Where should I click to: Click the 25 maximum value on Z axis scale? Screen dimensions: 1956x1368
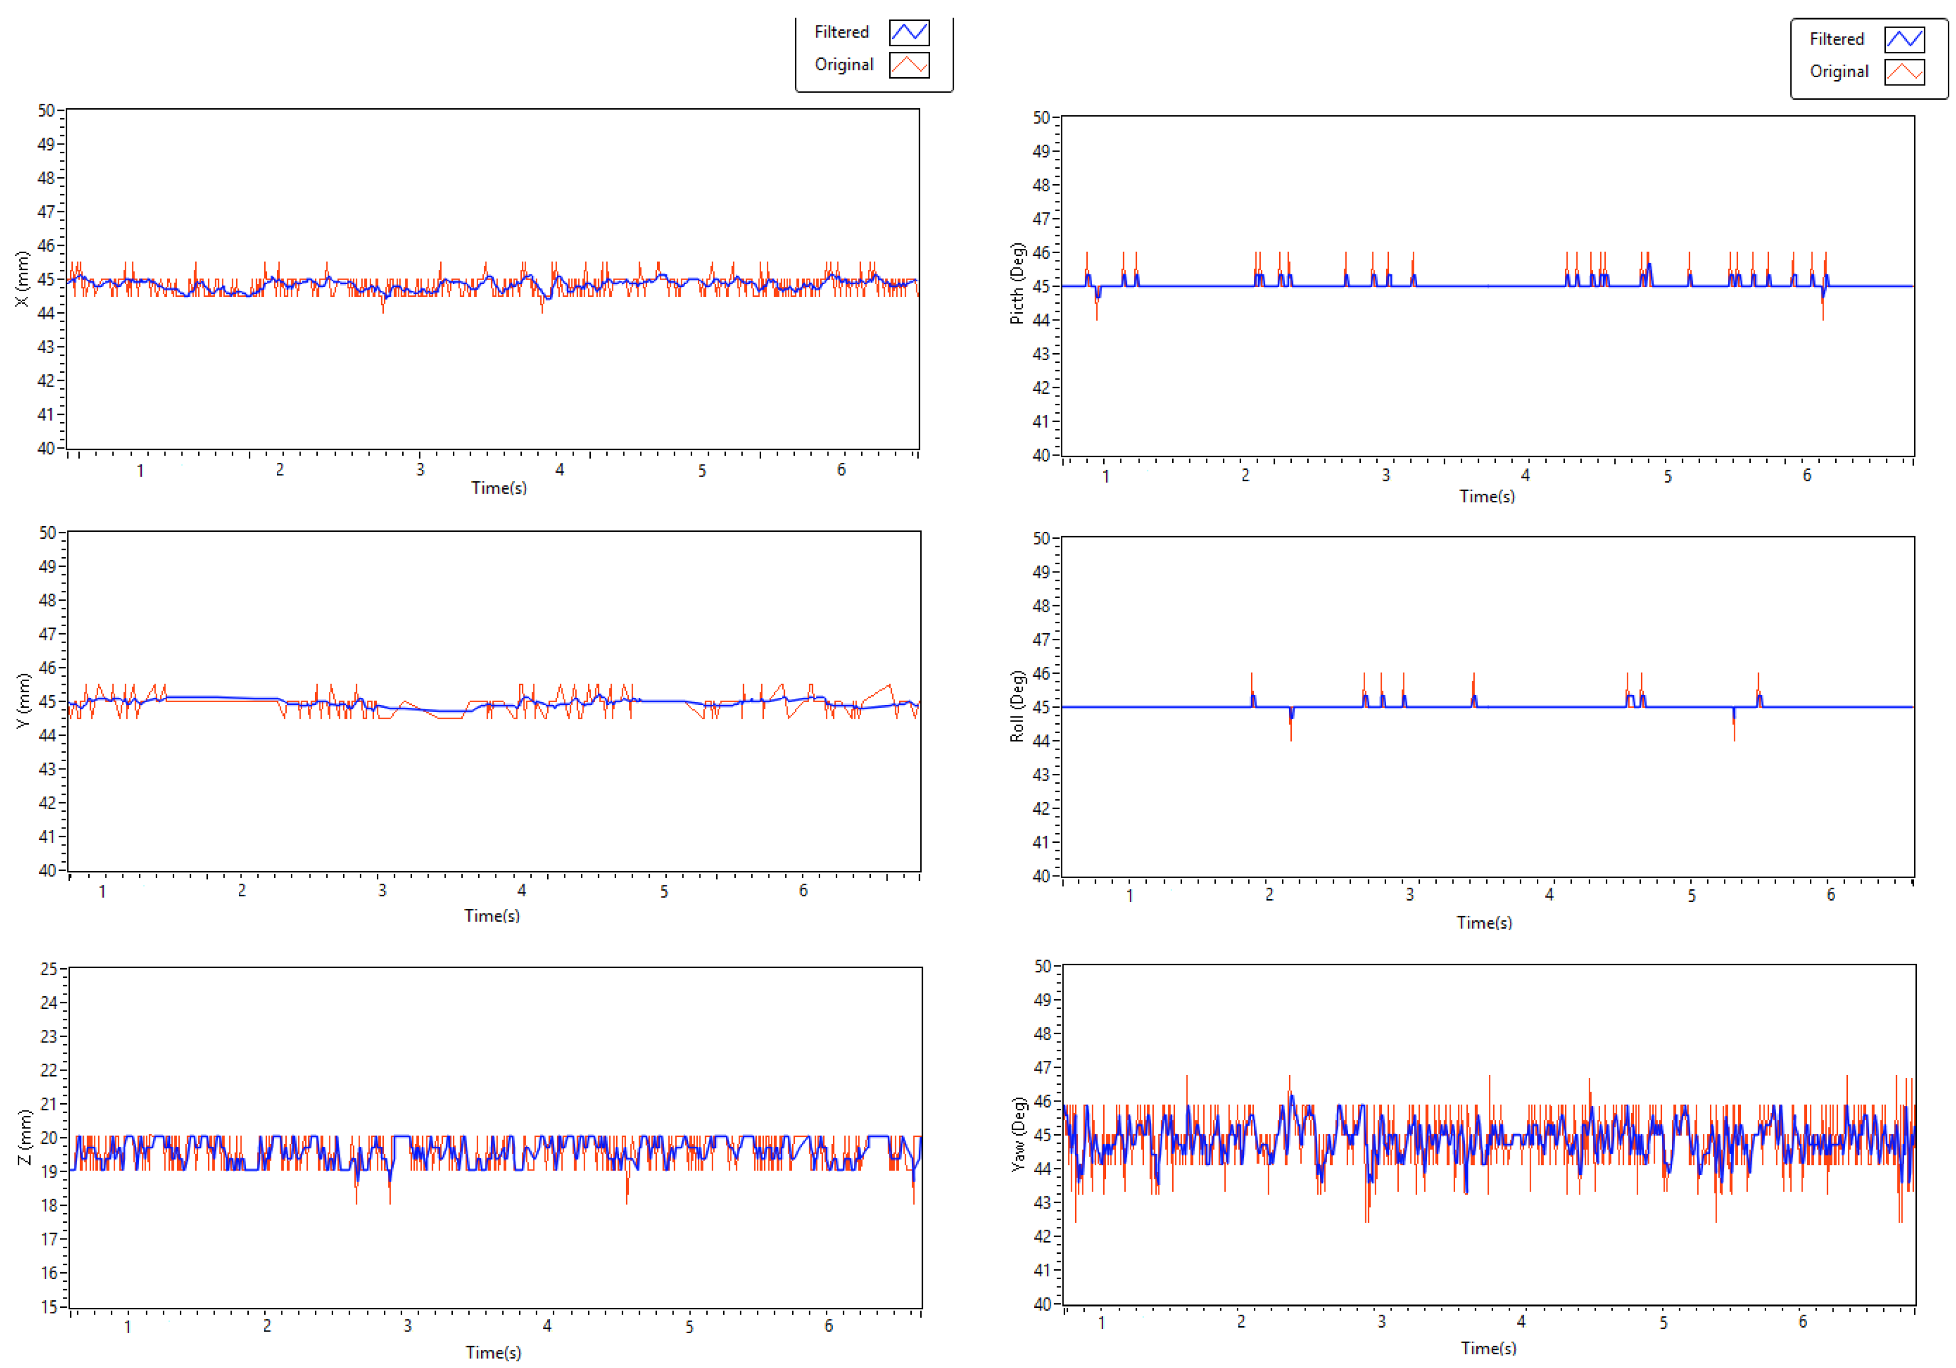[49, 969]
